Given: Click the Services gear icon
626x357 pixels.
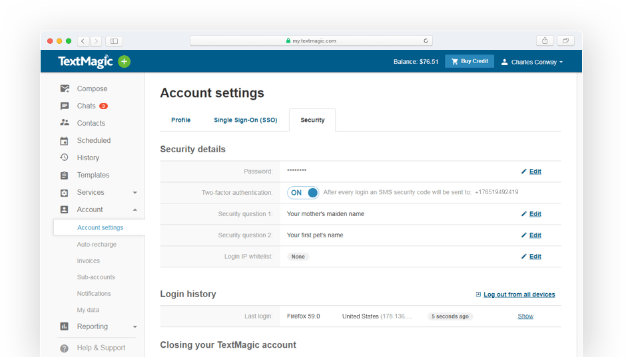Looking at the screenshot, I should point(65,193).
